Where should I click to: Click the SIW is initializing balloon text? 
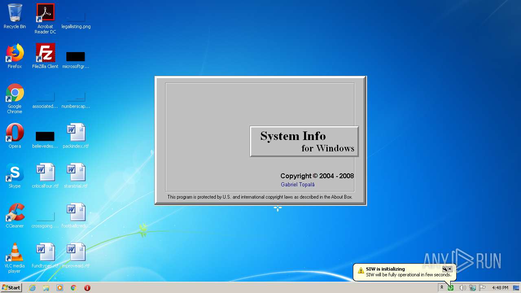[x=385, y=269]
